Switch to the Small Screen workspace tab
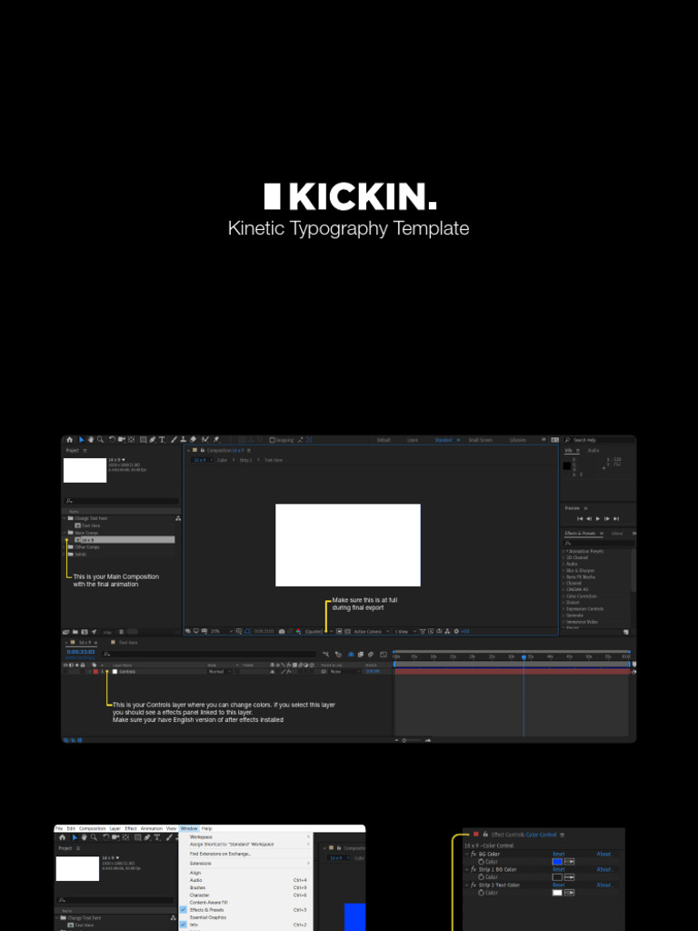The width and height of the screenshot is (698, 931). point(480,440)
